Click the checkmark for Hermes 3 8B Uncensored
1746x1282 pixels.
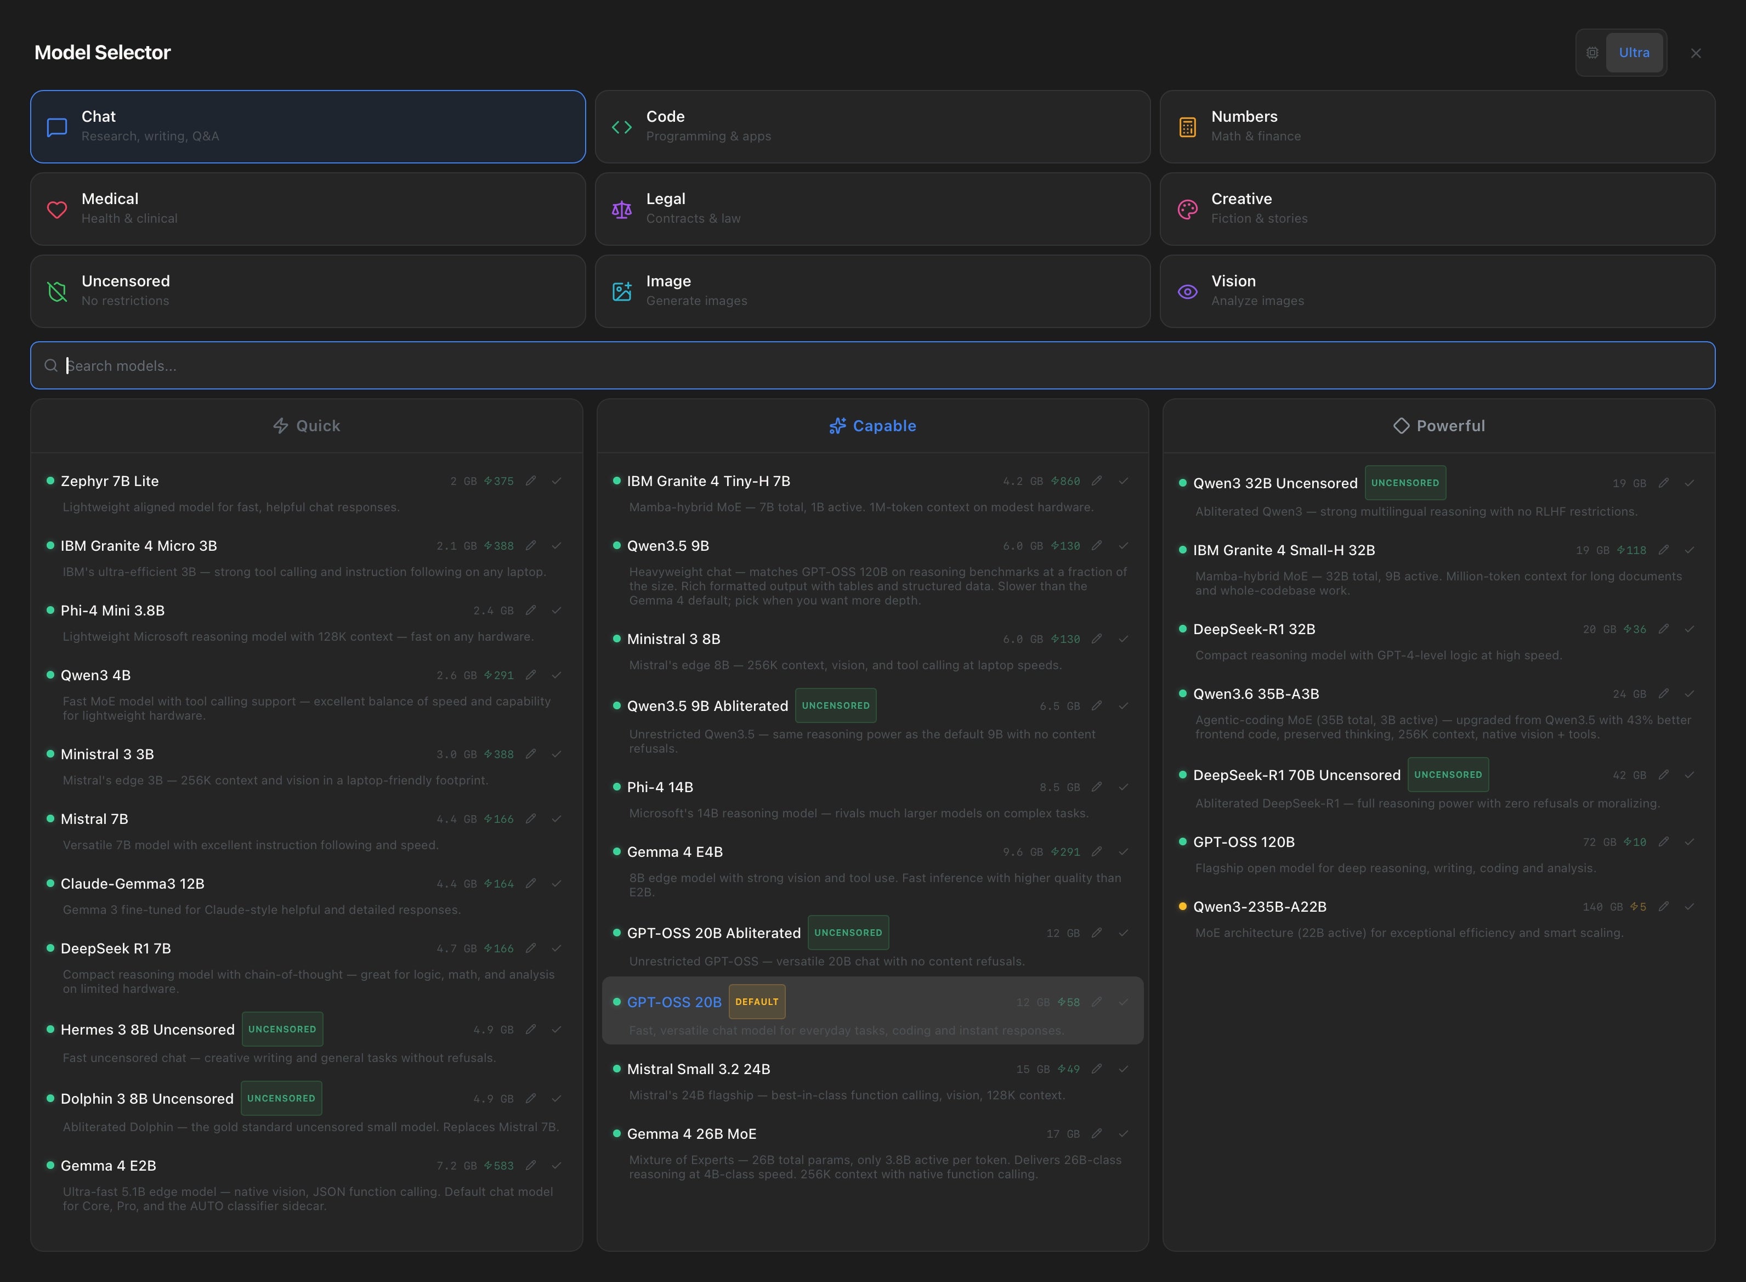pos(556,1030)
